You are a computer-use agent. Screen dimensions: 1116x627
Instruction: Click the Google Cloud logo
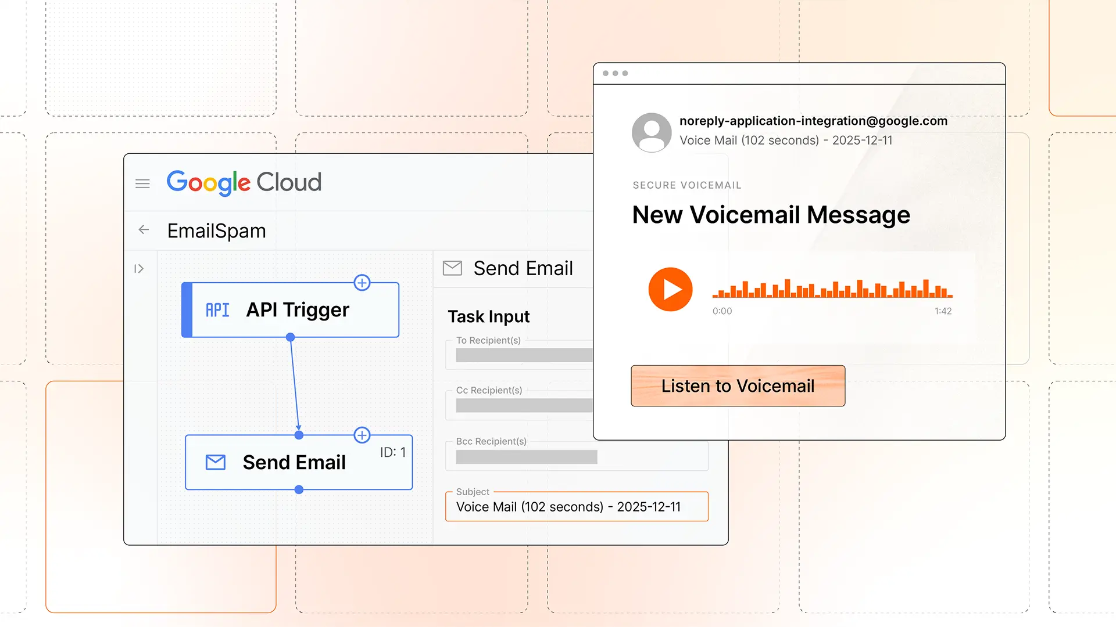[x=244, y=182]
